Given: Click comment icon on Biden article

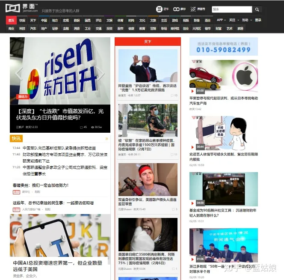Looking at the screenshot, I should click(x=172, y=95).
